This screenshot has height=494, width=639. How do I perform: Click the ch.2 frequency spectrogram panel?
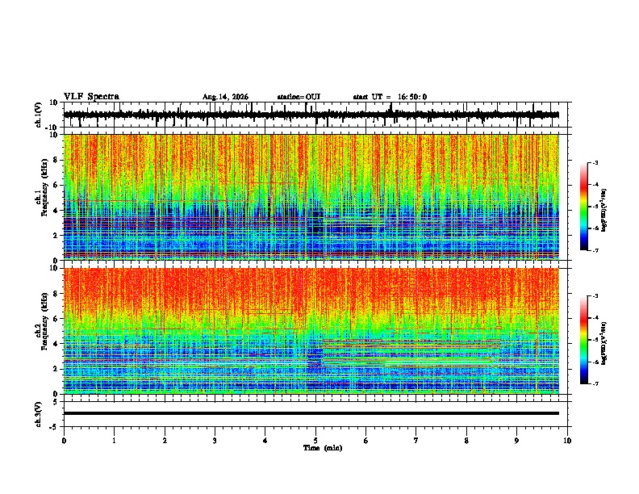click(x=311, y=331)
